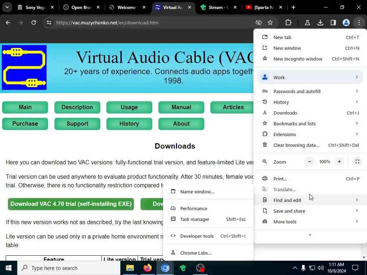Click the Main navigation button
This screenshot has width=367, height=275.
coord(25,107)
